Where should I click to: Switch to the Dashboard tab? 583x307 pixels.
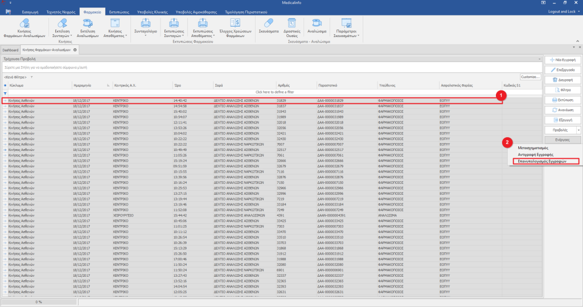[x=10, y=50]
